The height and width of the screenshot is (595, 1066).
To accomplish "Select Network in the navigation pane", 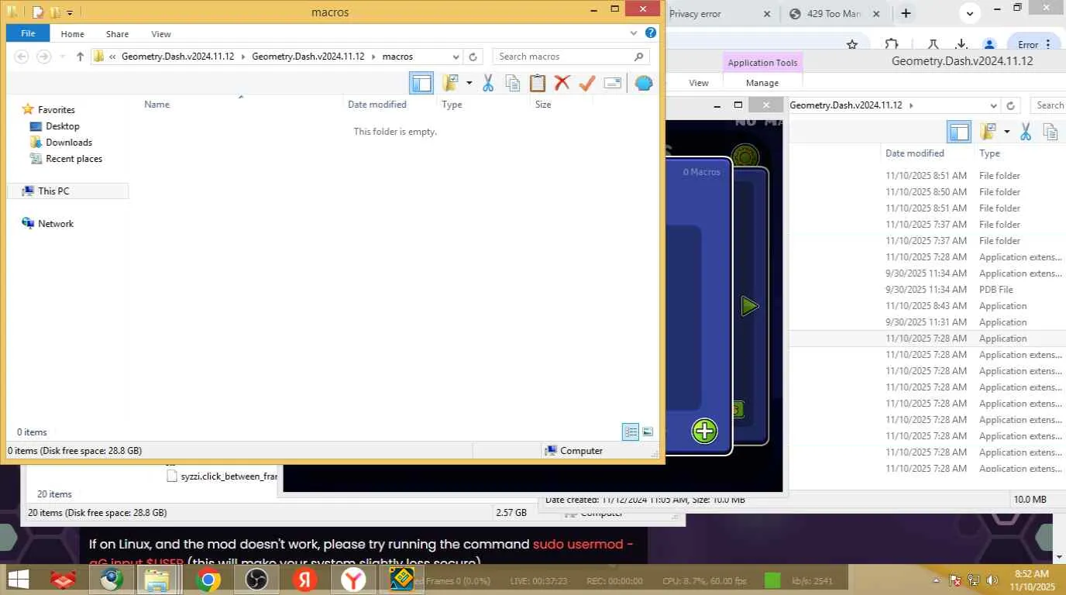I will tap(56, 224).
